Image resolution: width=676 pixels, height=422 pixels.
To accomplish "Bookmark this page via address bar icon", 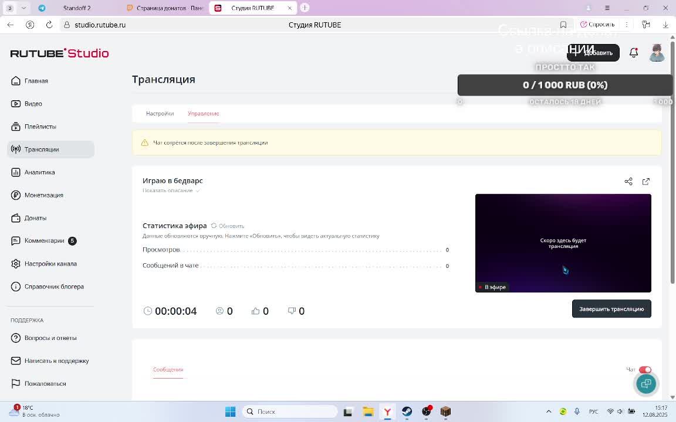I will click(x=563, y=25).
